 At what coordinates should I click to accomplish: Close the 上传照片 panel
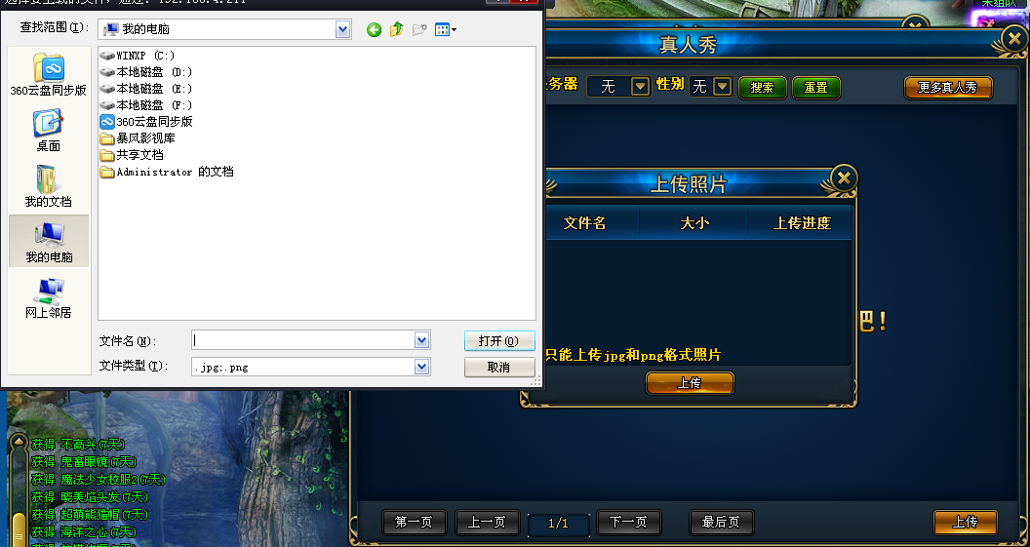[844, 178]
